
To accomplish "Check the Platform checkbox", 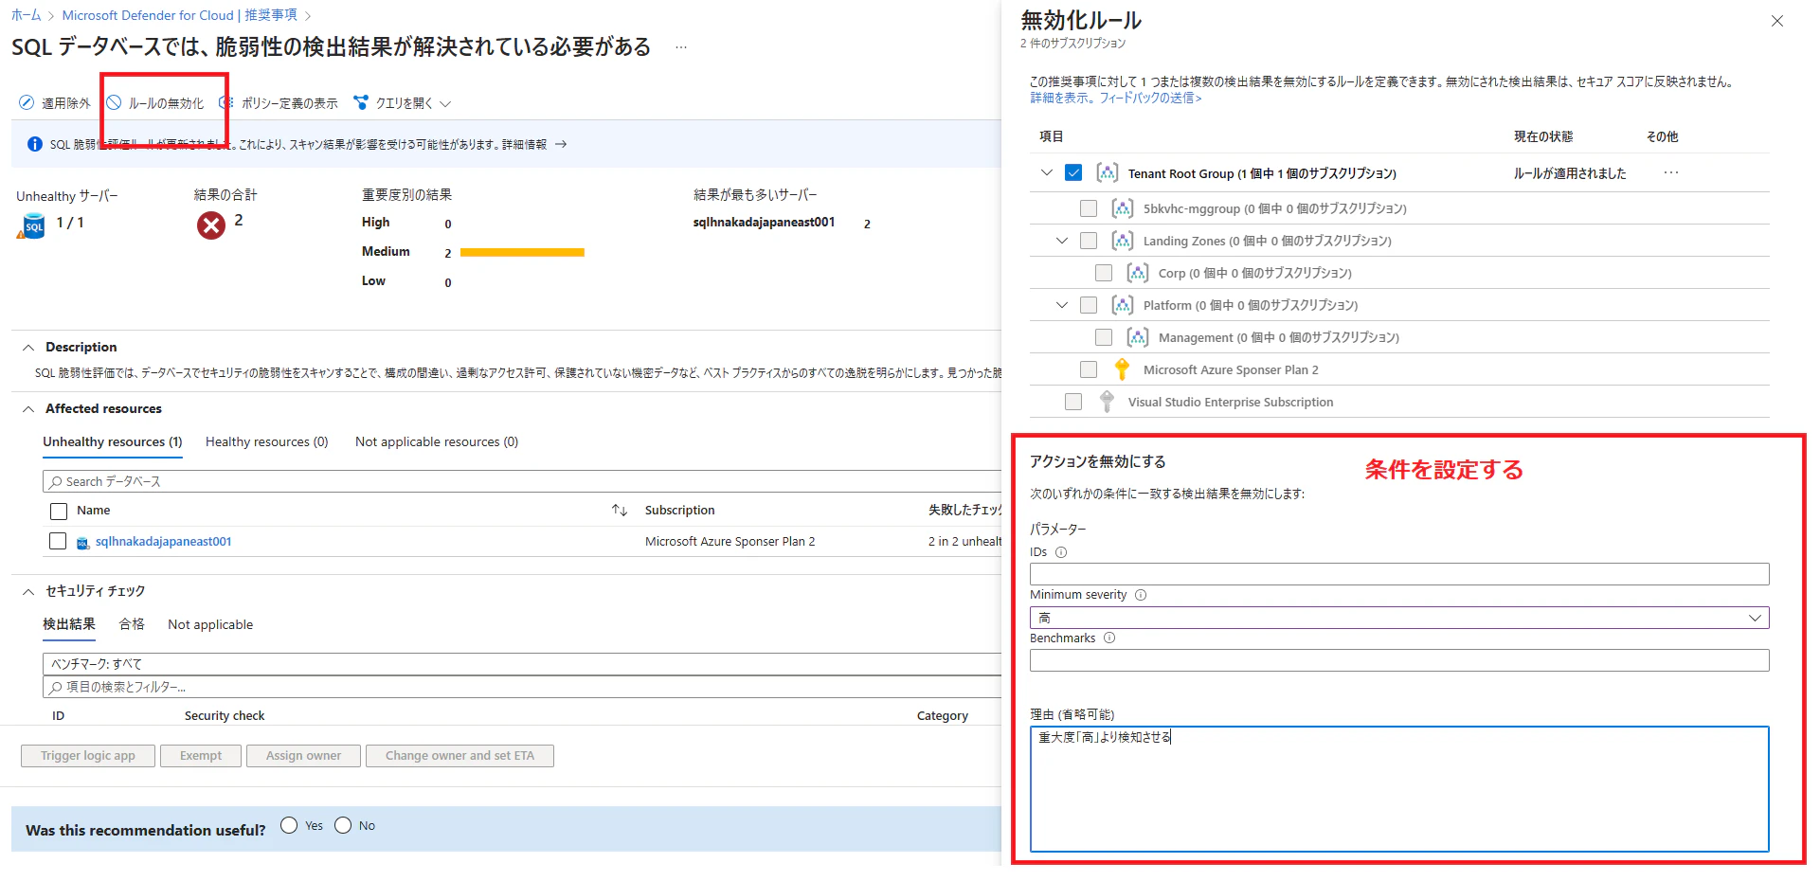I will pos(1089,305).
